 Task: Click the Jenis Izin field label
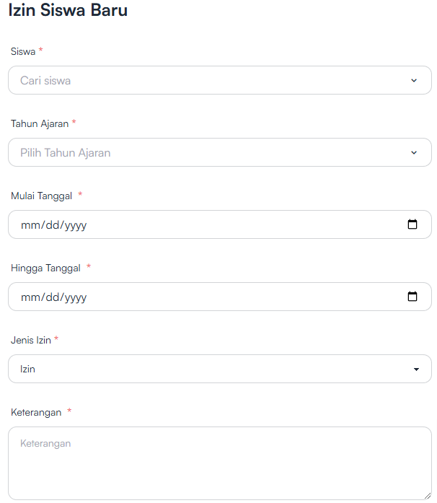click(31, 340)
